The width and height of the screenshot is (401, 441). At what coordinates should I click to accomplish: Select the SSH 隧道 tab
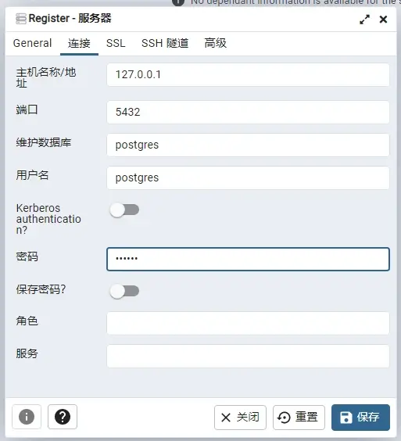tap(165, 43)
